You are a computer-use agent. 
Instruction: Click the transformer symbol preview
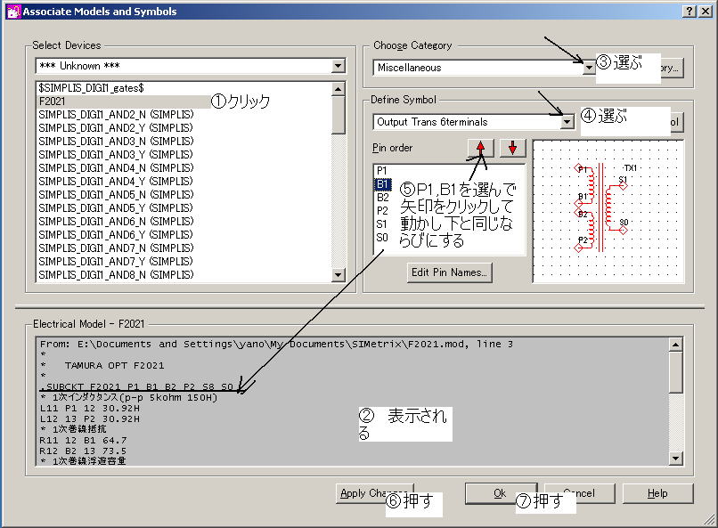[608, 211]
